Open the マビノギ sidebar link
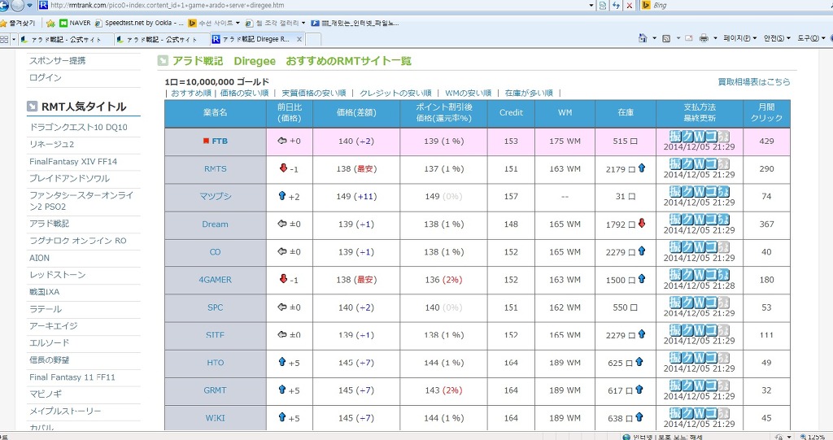The height and width of the screenshot is (440, 833). (46, 394)
